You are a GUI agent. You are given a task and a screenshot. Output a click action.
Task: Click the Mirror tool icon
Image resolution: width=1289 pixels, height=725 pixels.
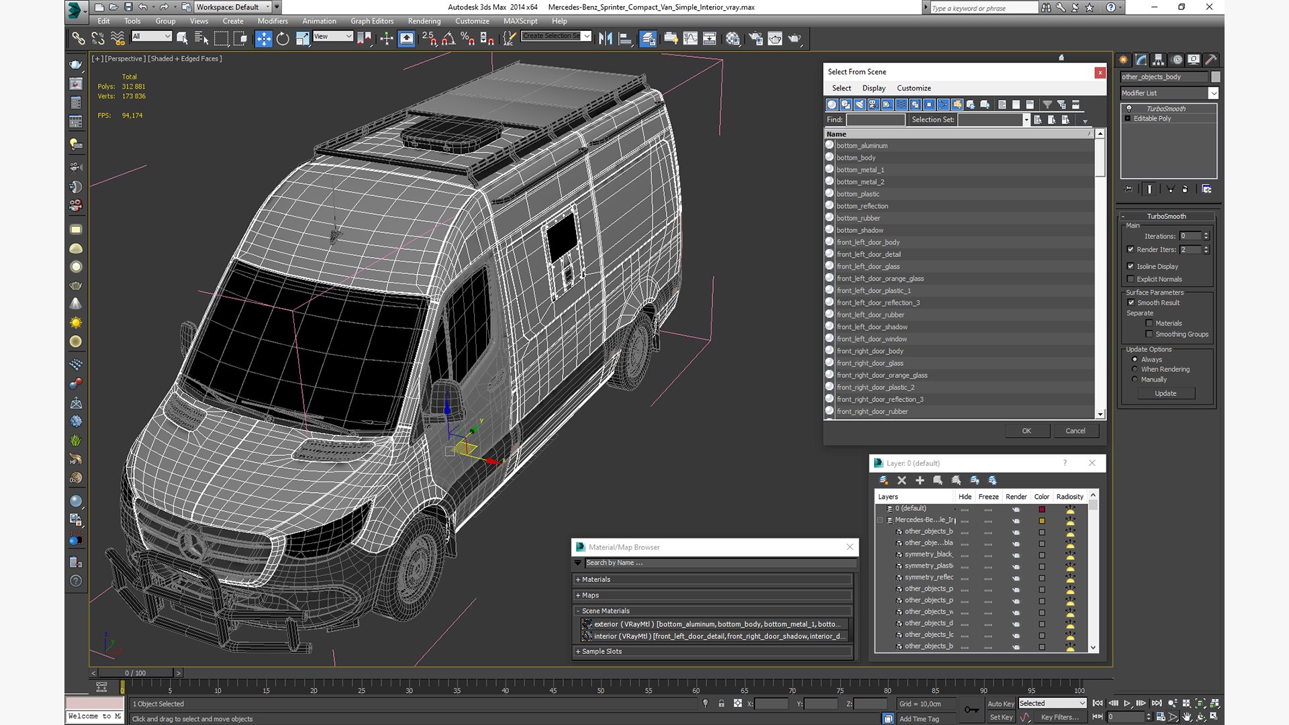(605, 38)
